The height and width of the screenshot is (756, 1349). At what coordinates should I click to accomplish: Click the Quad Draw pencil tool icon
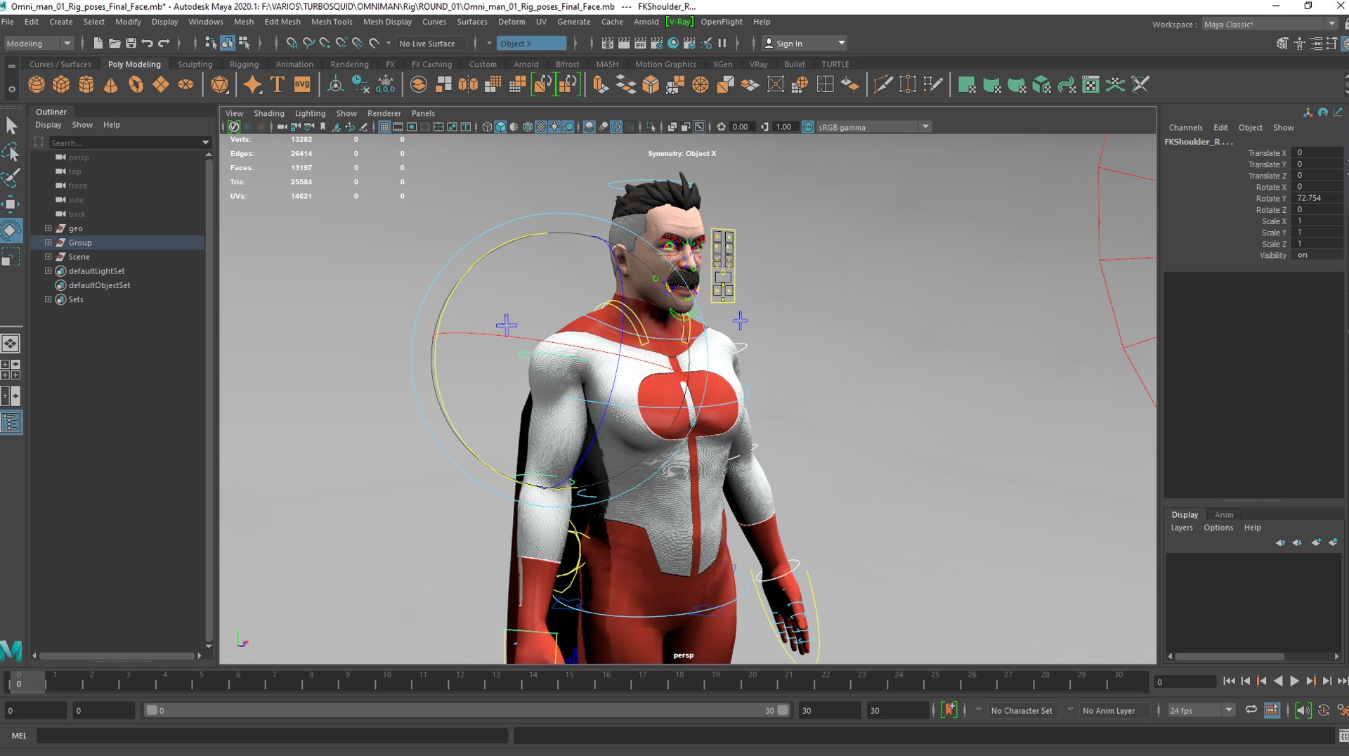click(933, 85)
